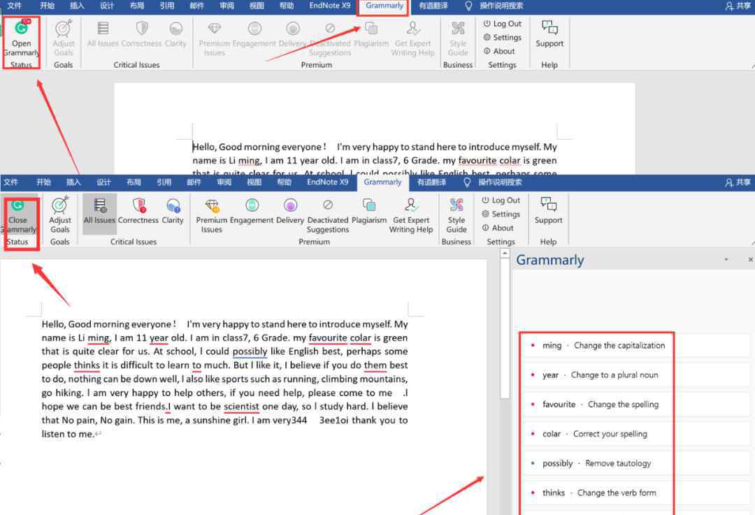Open Adjust Goals in the lower window ribbon
The width and height of the screenshot is (755, 515).
59,215
